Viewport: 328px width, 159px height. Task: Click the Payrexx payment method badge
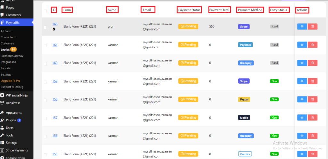[x=245, y=154]
